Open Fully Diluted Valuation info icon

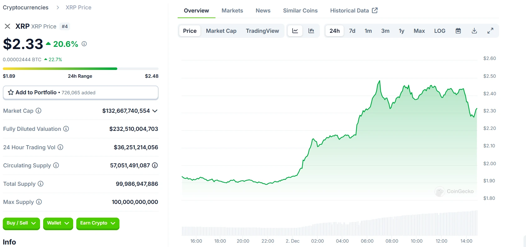[x=66, y=129]
